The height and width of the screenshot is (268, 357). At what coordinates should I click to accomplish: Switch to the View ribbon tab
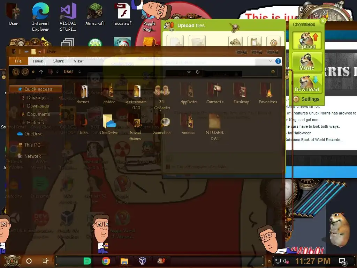[x=78, y=61]
